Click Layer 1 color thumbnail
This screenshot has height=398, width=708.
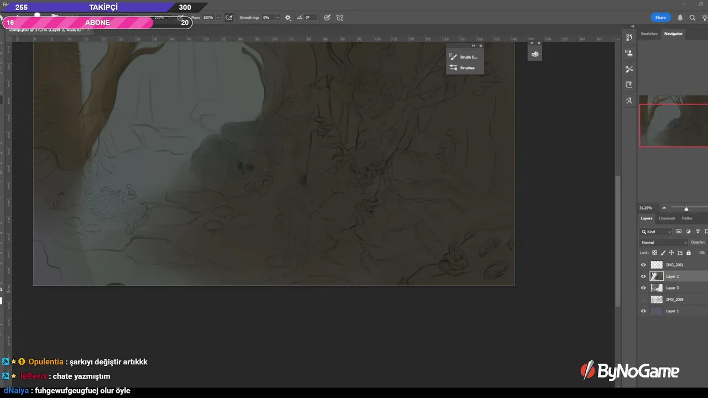point(657,311)
